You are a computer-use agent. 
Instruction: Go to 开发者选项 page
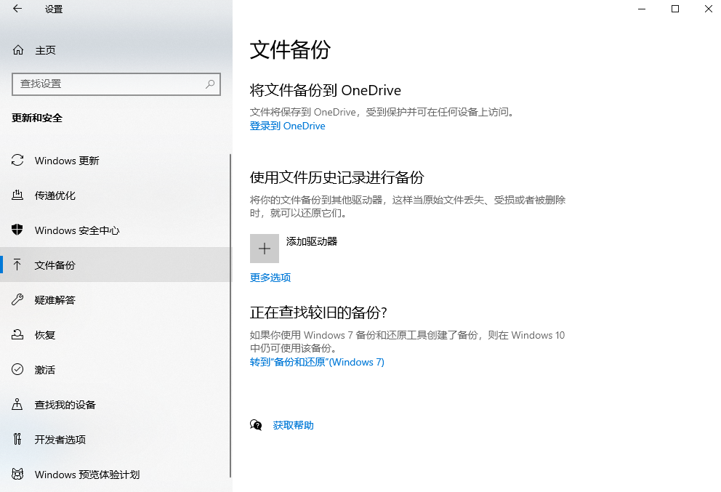point(115,440)
